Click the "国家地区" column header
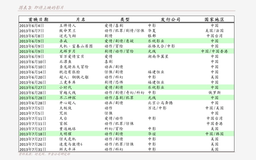The height and width of the screenshot is (160, 256). click(x=214, y=20)
